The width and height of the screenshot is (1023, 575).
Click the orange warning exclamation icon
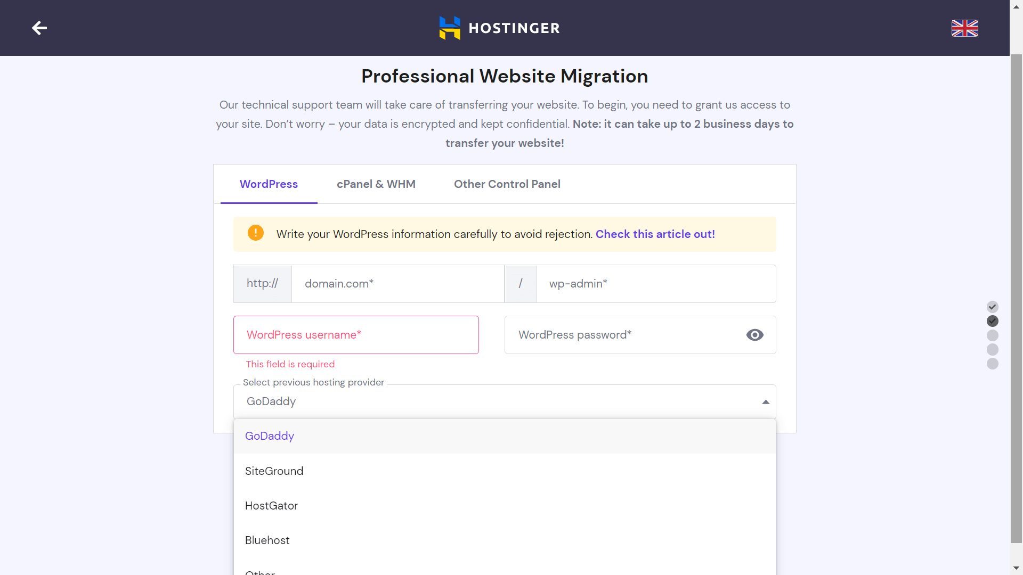256,233
